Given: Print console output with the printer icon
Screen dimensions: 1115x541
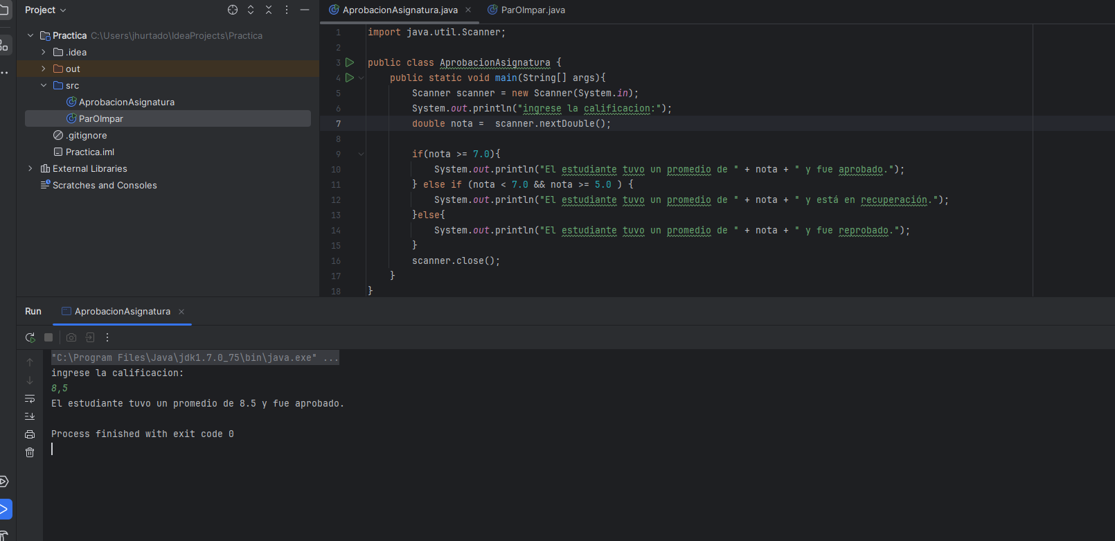Looking at the screenshot, I should pos(30,434).
